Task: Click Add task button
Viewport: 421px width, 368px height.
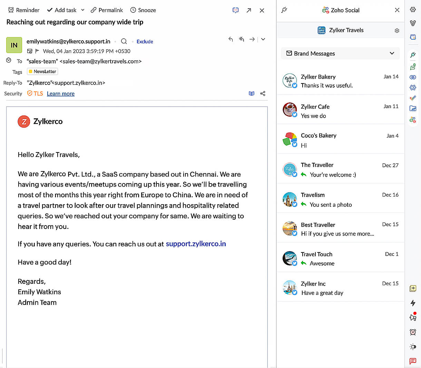Action: pyautogui.click(x=62, y=10)
